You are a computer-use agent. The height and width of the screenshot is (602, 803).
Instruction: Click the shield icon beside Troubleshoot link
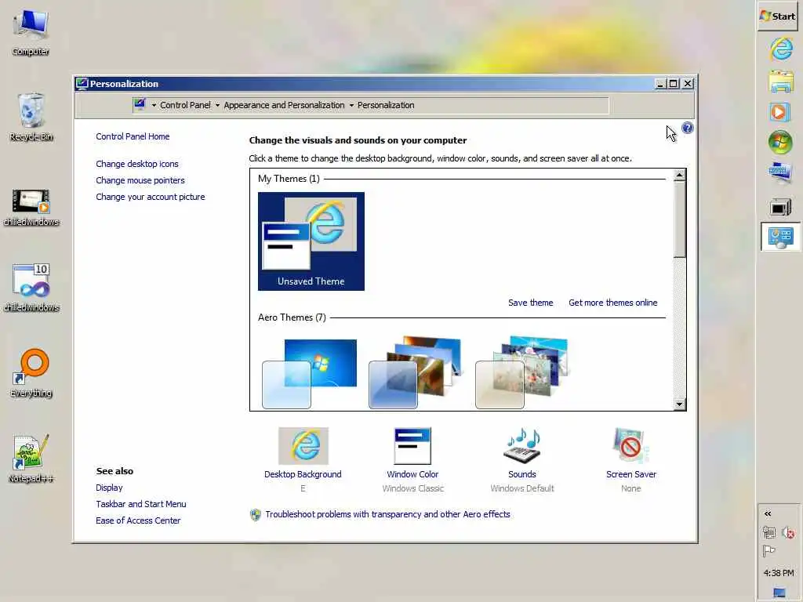pyautogui.click(x=255, y=514)
